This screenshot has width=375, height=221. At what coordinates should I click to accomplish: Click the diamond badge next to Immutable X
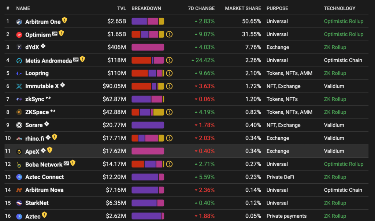point(63,85)
